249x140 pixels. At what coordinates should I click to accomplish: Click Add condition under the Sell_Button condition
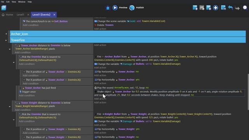(30, 25)
